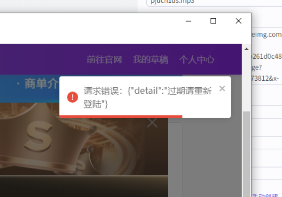Click the mp3 filename field in background window
Image resolution: width=282 pixels, height=197 pixels.
(x=214, y=2)
